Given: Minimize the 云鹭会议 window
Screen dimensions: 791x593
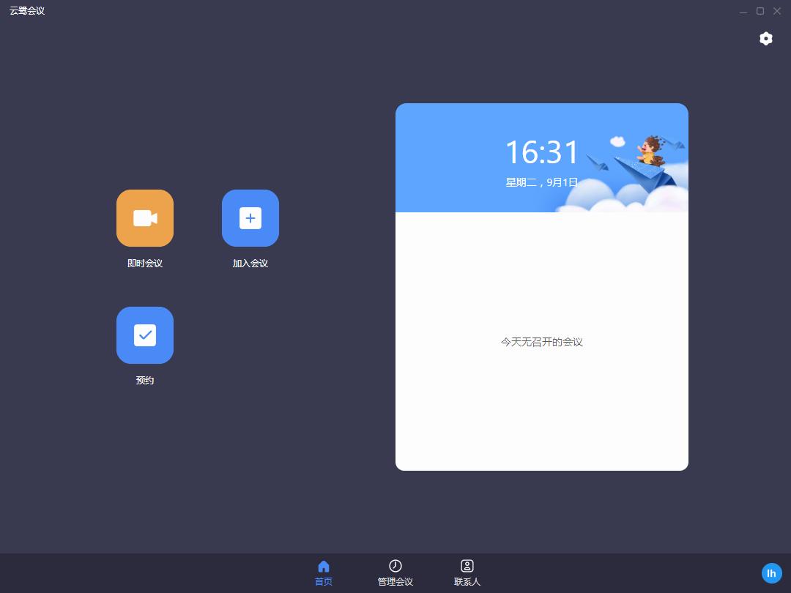Looking at the screenshot, I should 743,11.
